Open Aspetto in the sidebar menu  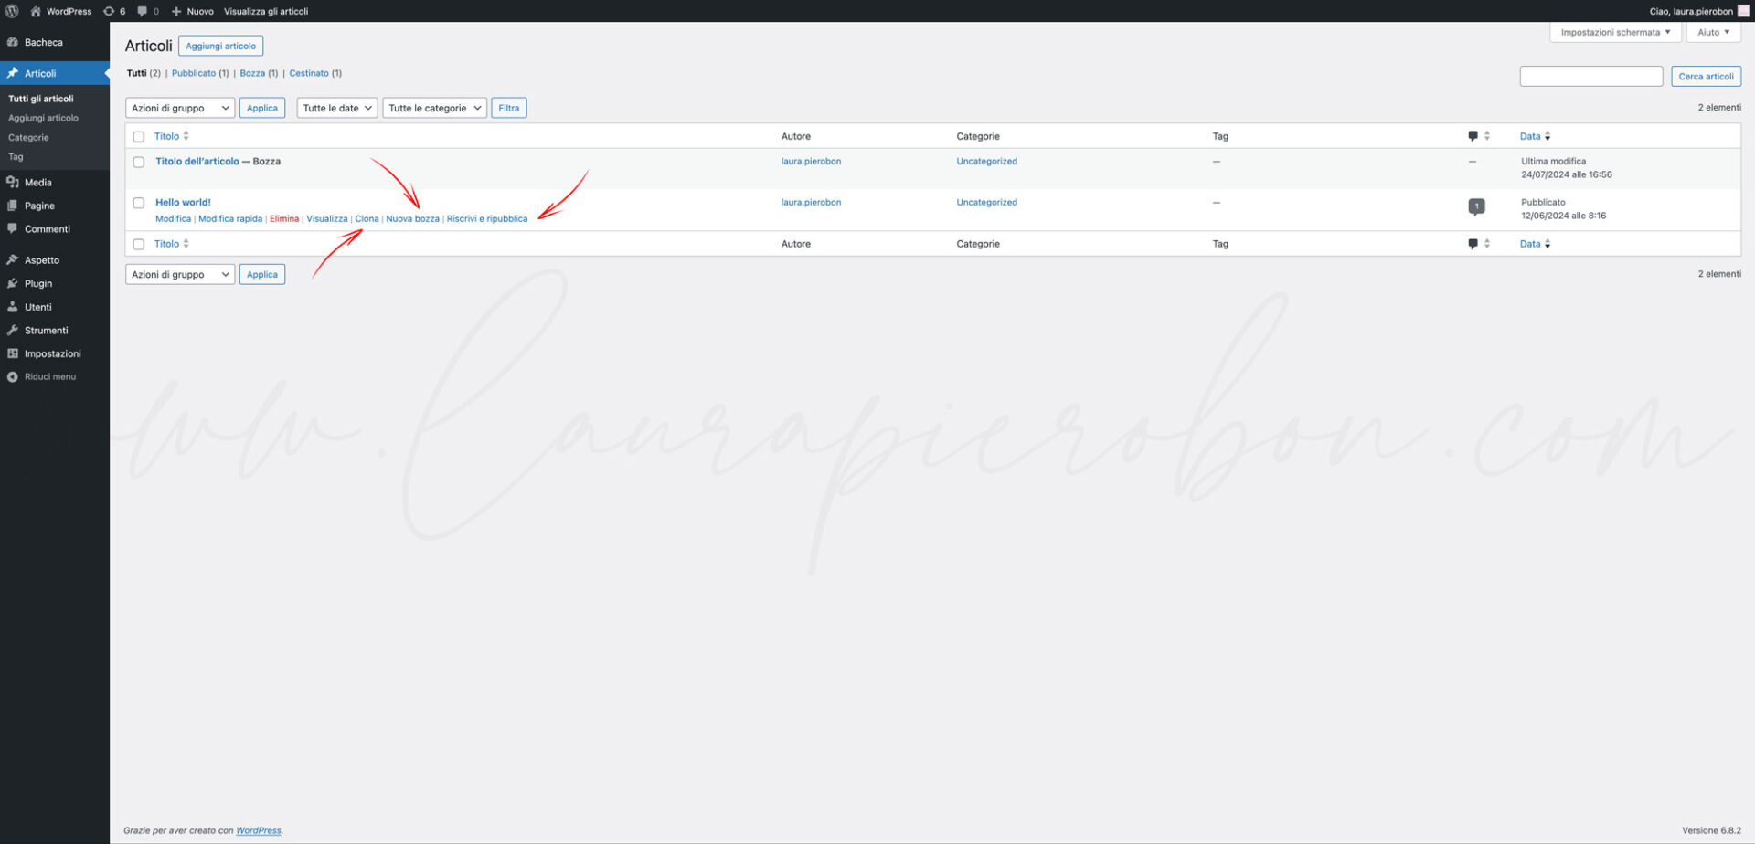pos(41,260)
